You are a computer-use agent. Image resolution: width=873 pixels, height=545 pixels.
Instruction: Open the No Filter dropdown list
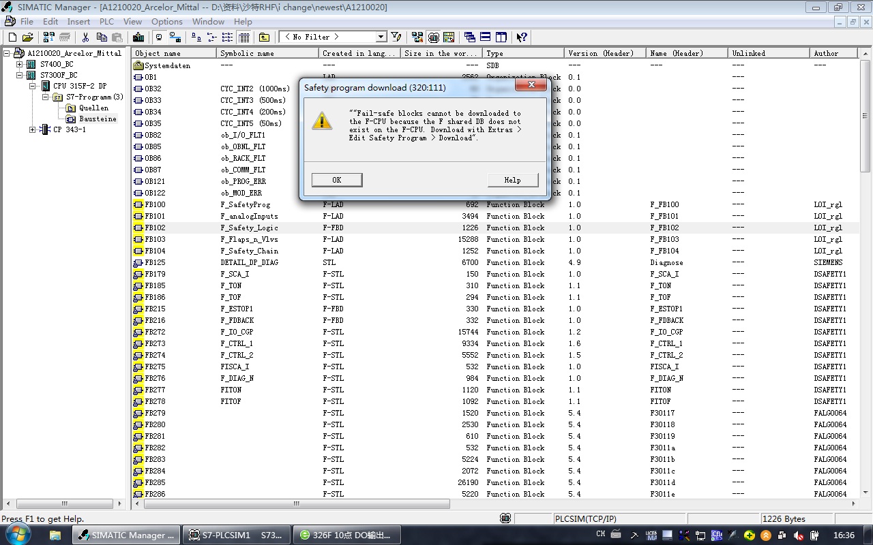coord(381,37)
